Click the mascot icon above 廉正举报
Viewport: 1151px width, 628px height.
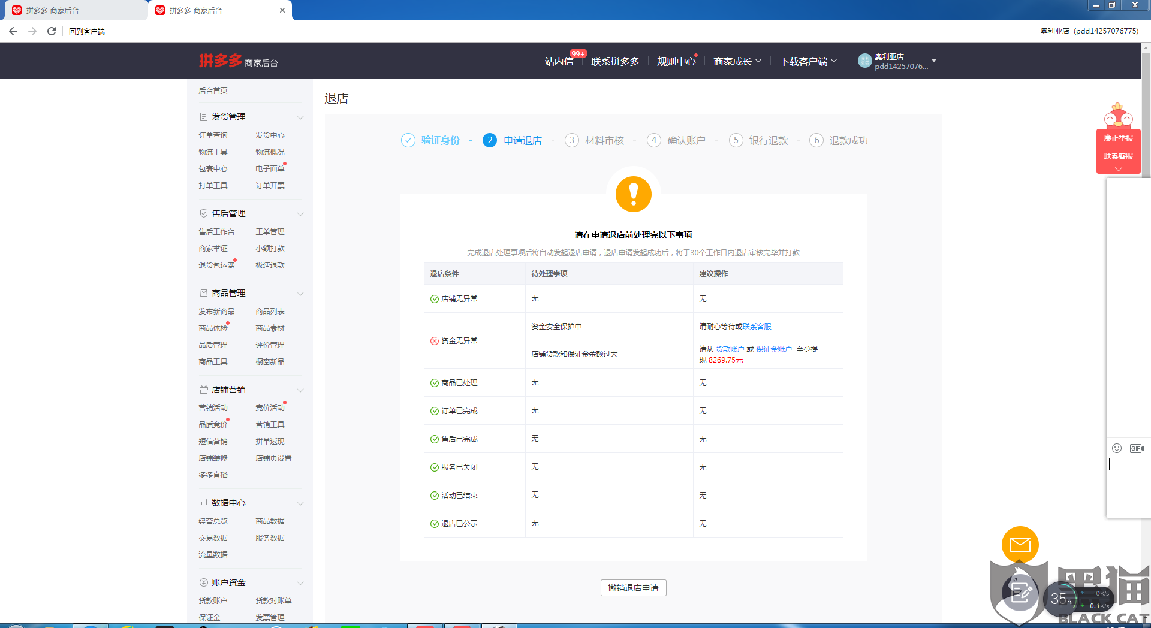(1119, 116)
